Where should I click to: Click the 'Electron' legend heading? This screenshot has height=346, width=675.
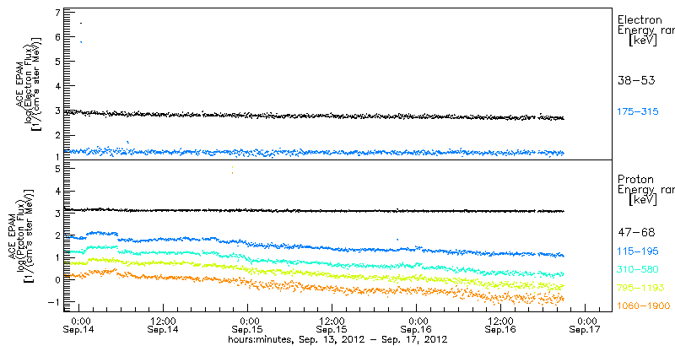(640, 19)
